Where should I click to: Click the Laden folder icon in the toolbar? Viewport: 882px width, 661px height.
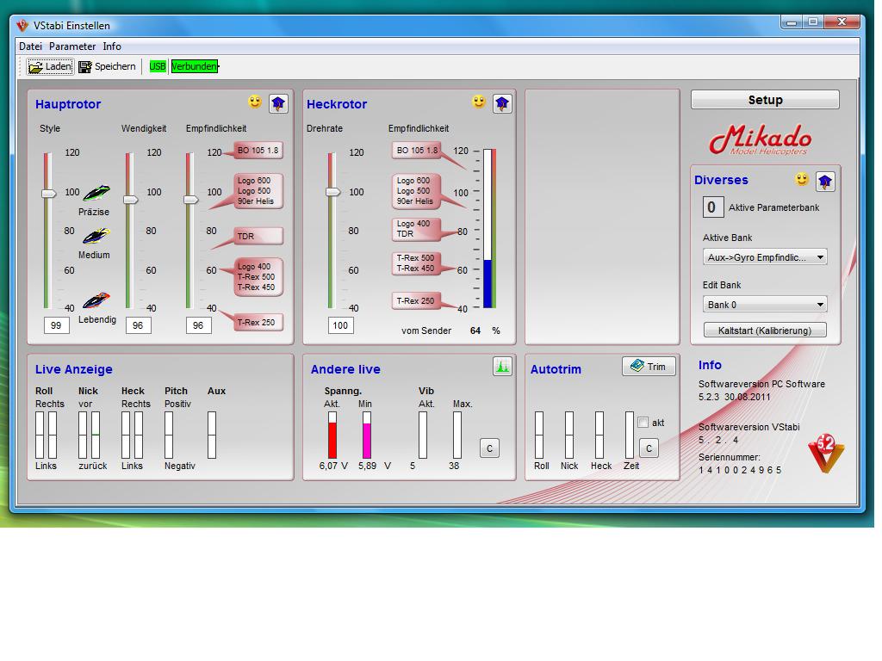35,67
